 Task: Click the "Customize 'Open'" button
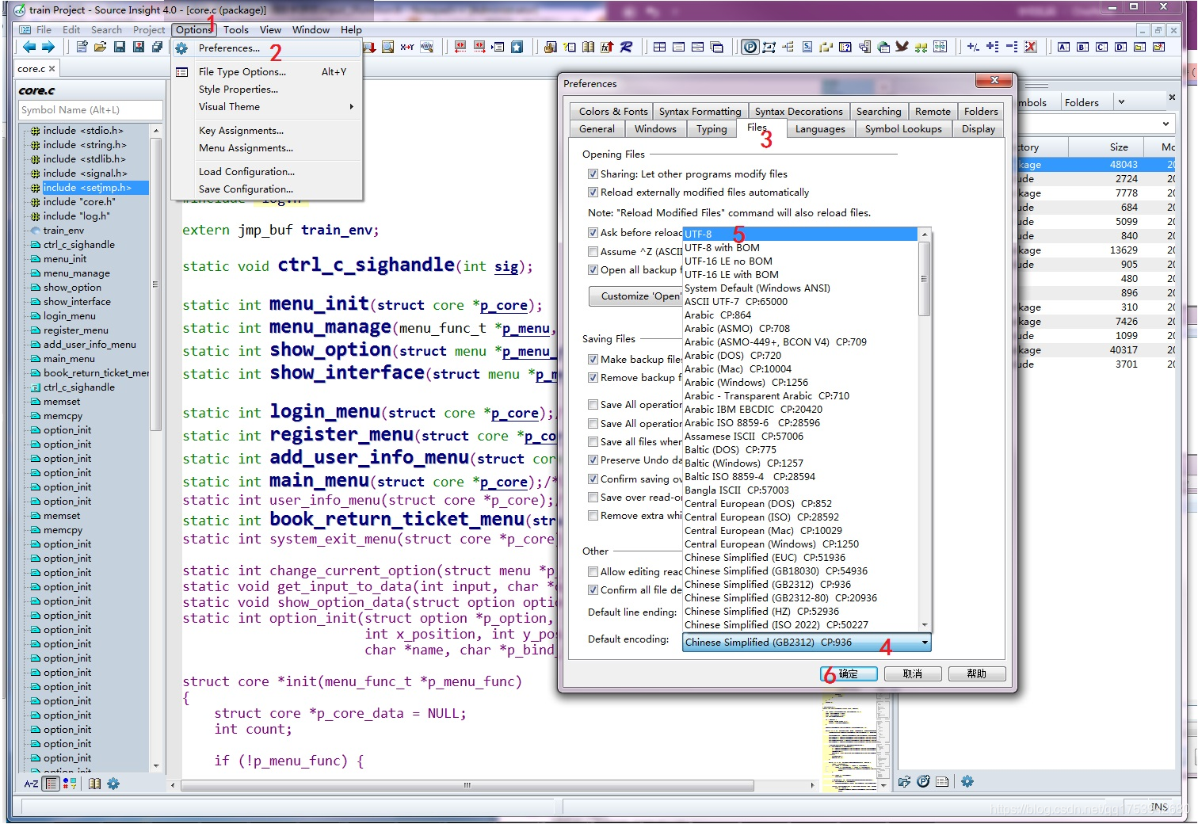pos(635,296)
